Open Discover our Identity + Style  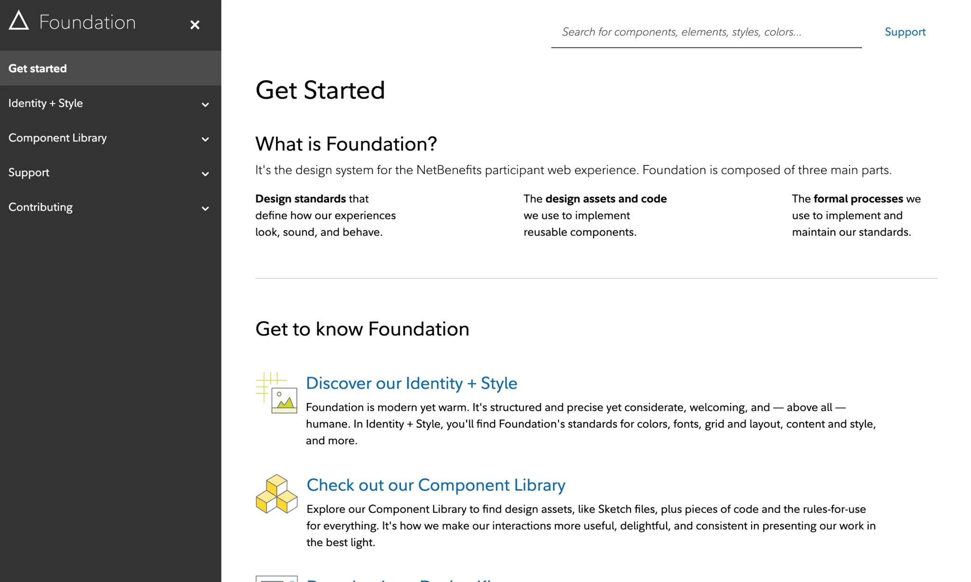[x=412, y=383]
